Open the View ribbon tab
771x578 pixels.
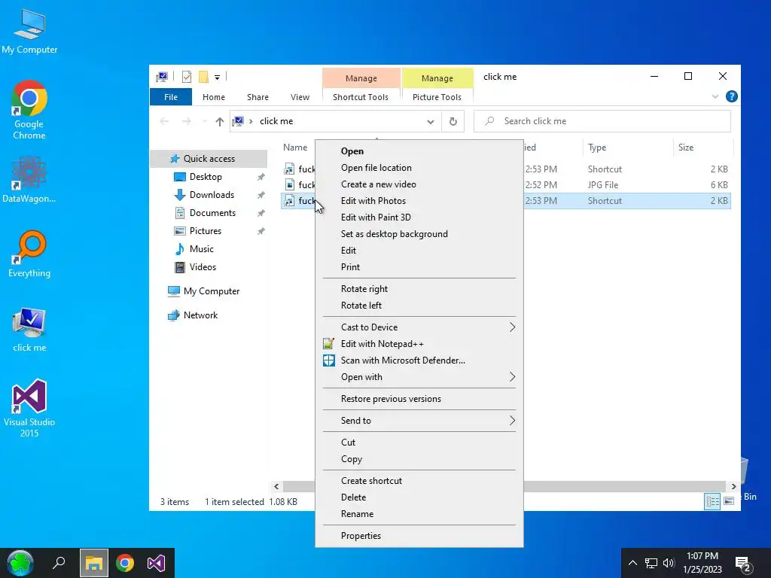pos(300,97)
